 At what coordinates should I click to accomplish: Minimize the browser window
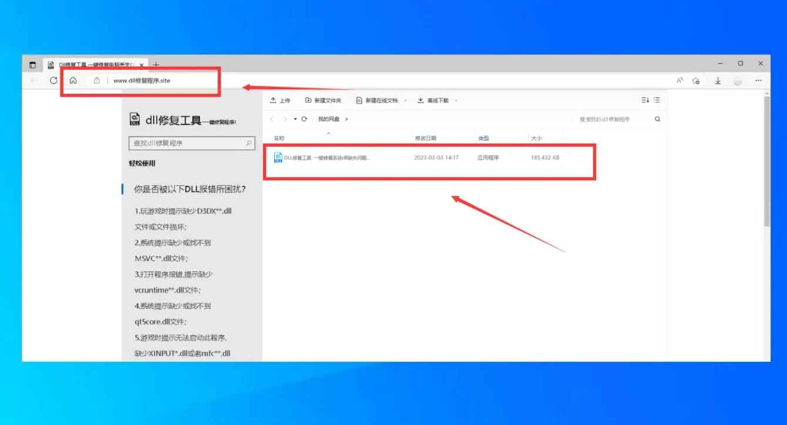click(x=721, y=63)
